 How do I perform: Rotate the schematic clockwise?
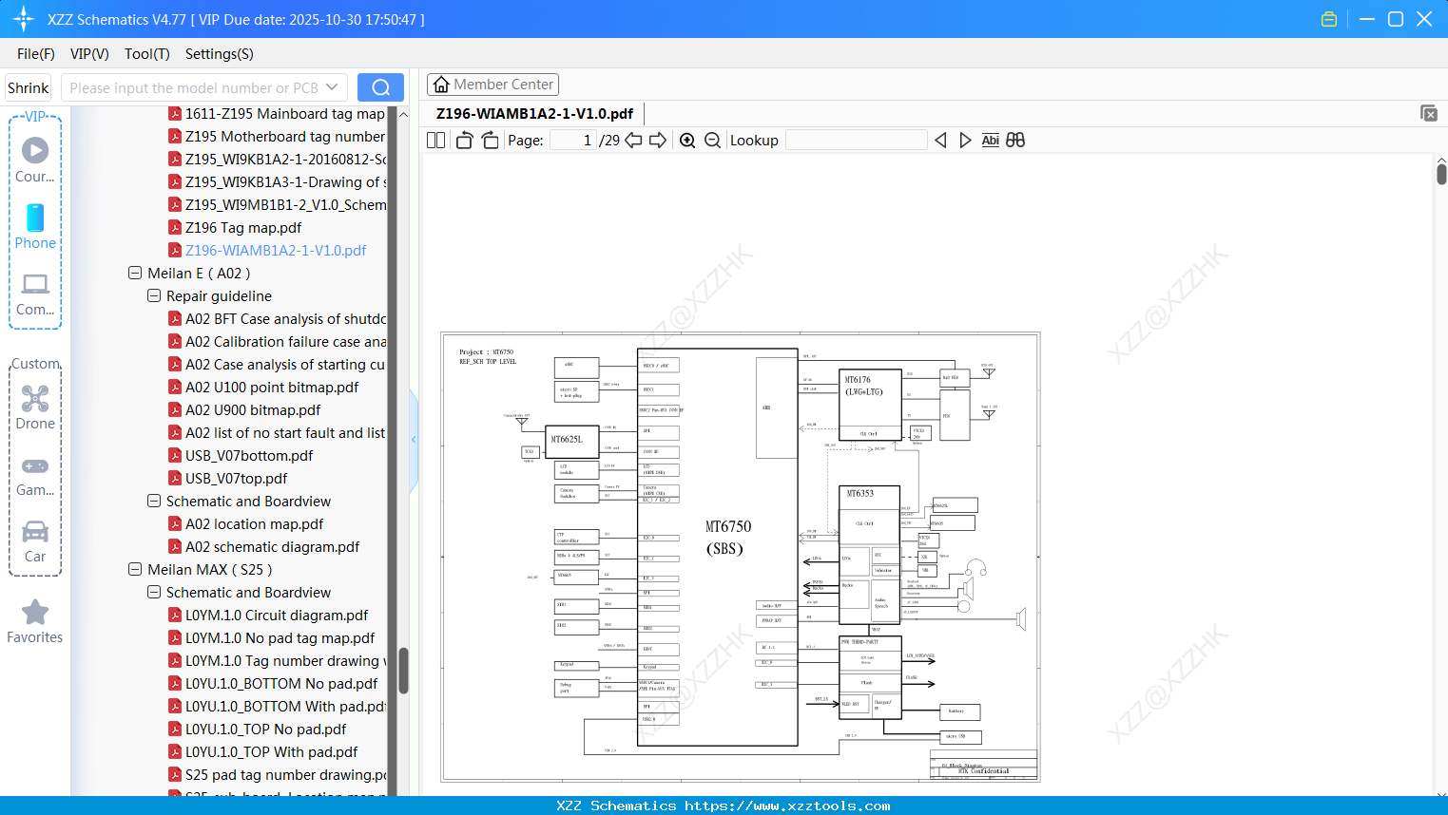pos(489,140)
